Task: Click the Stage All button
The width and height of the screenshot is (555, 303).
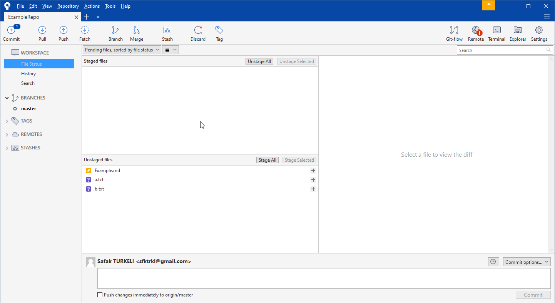Action: (x=267, y=160)
